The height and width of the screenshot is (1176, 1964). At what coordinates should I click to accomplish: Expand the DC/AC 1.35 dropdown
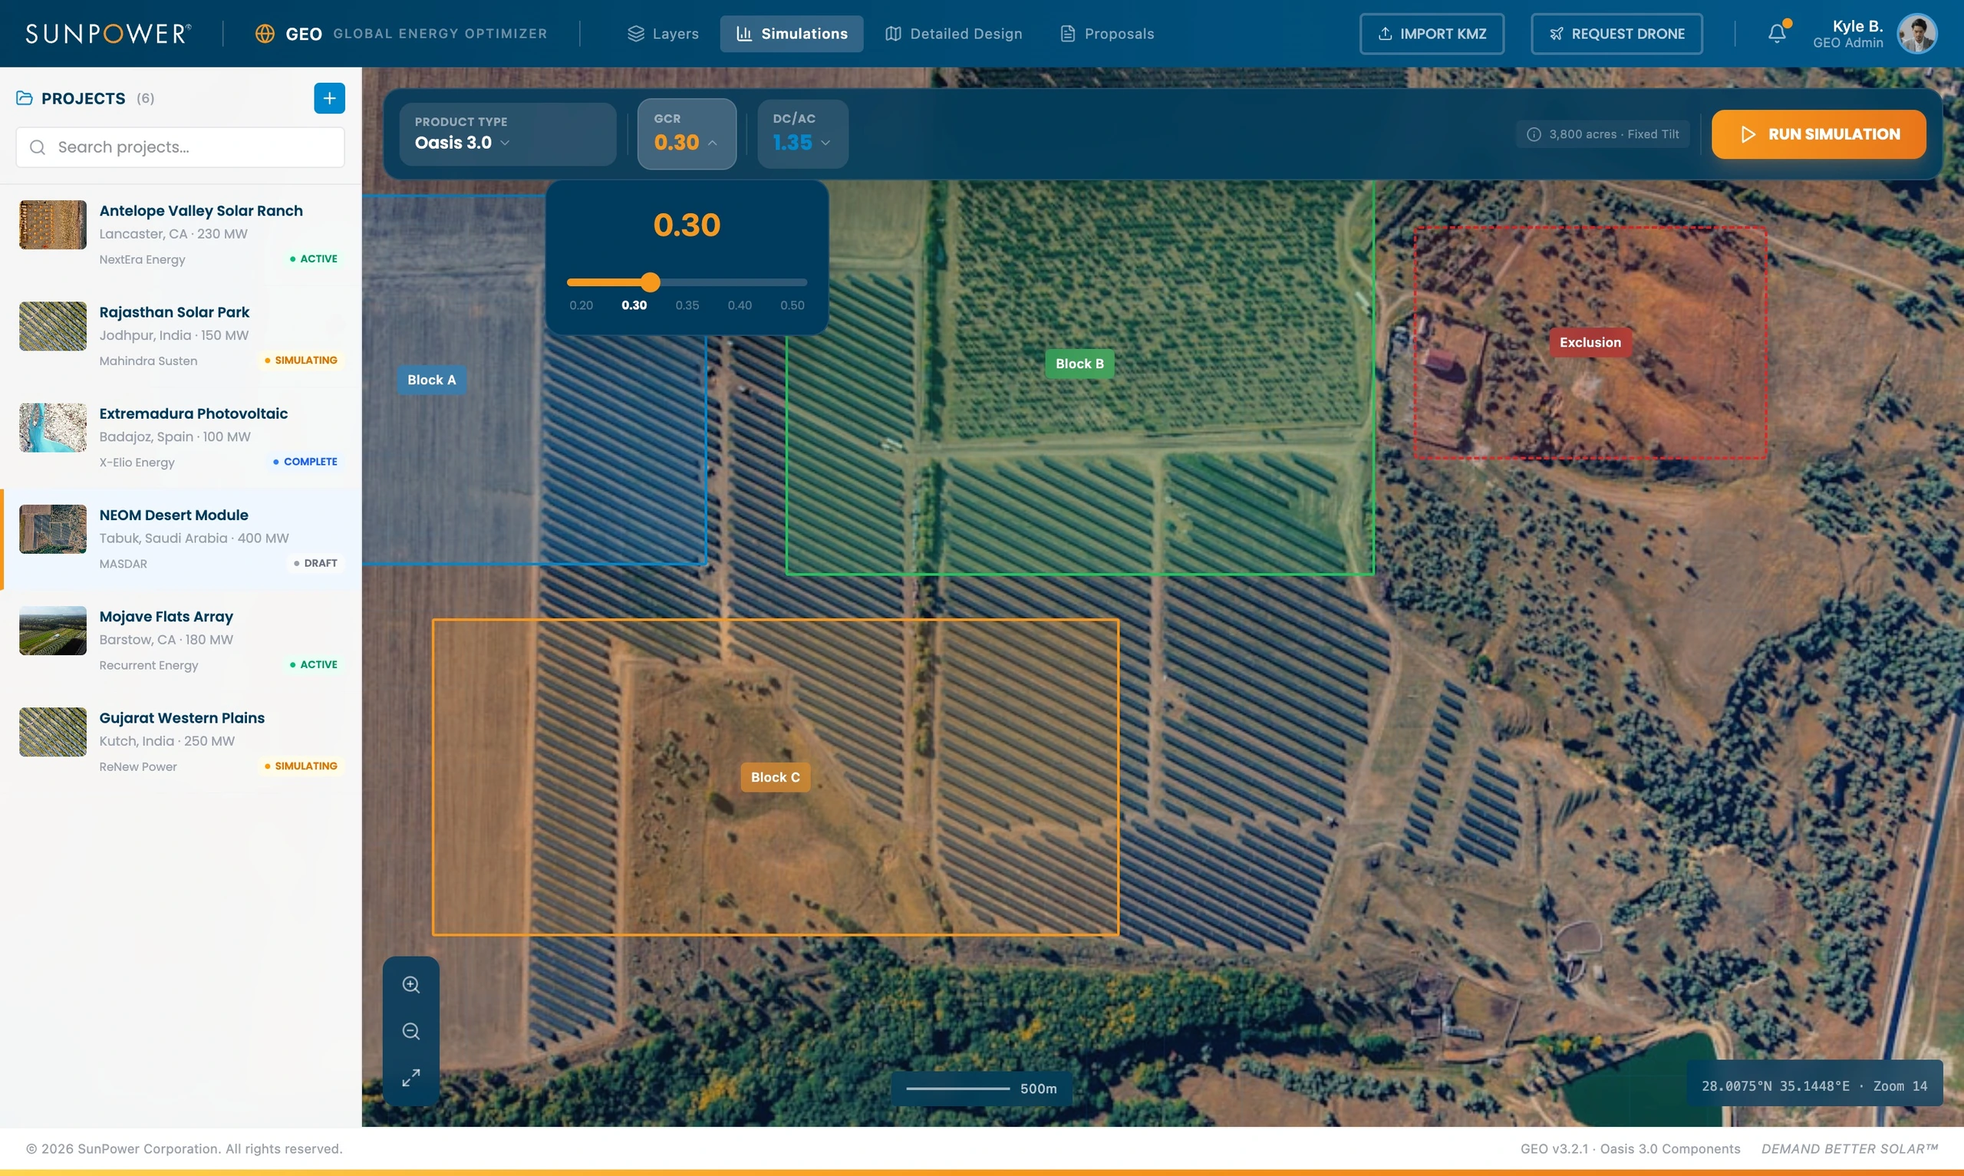point(802,134)
